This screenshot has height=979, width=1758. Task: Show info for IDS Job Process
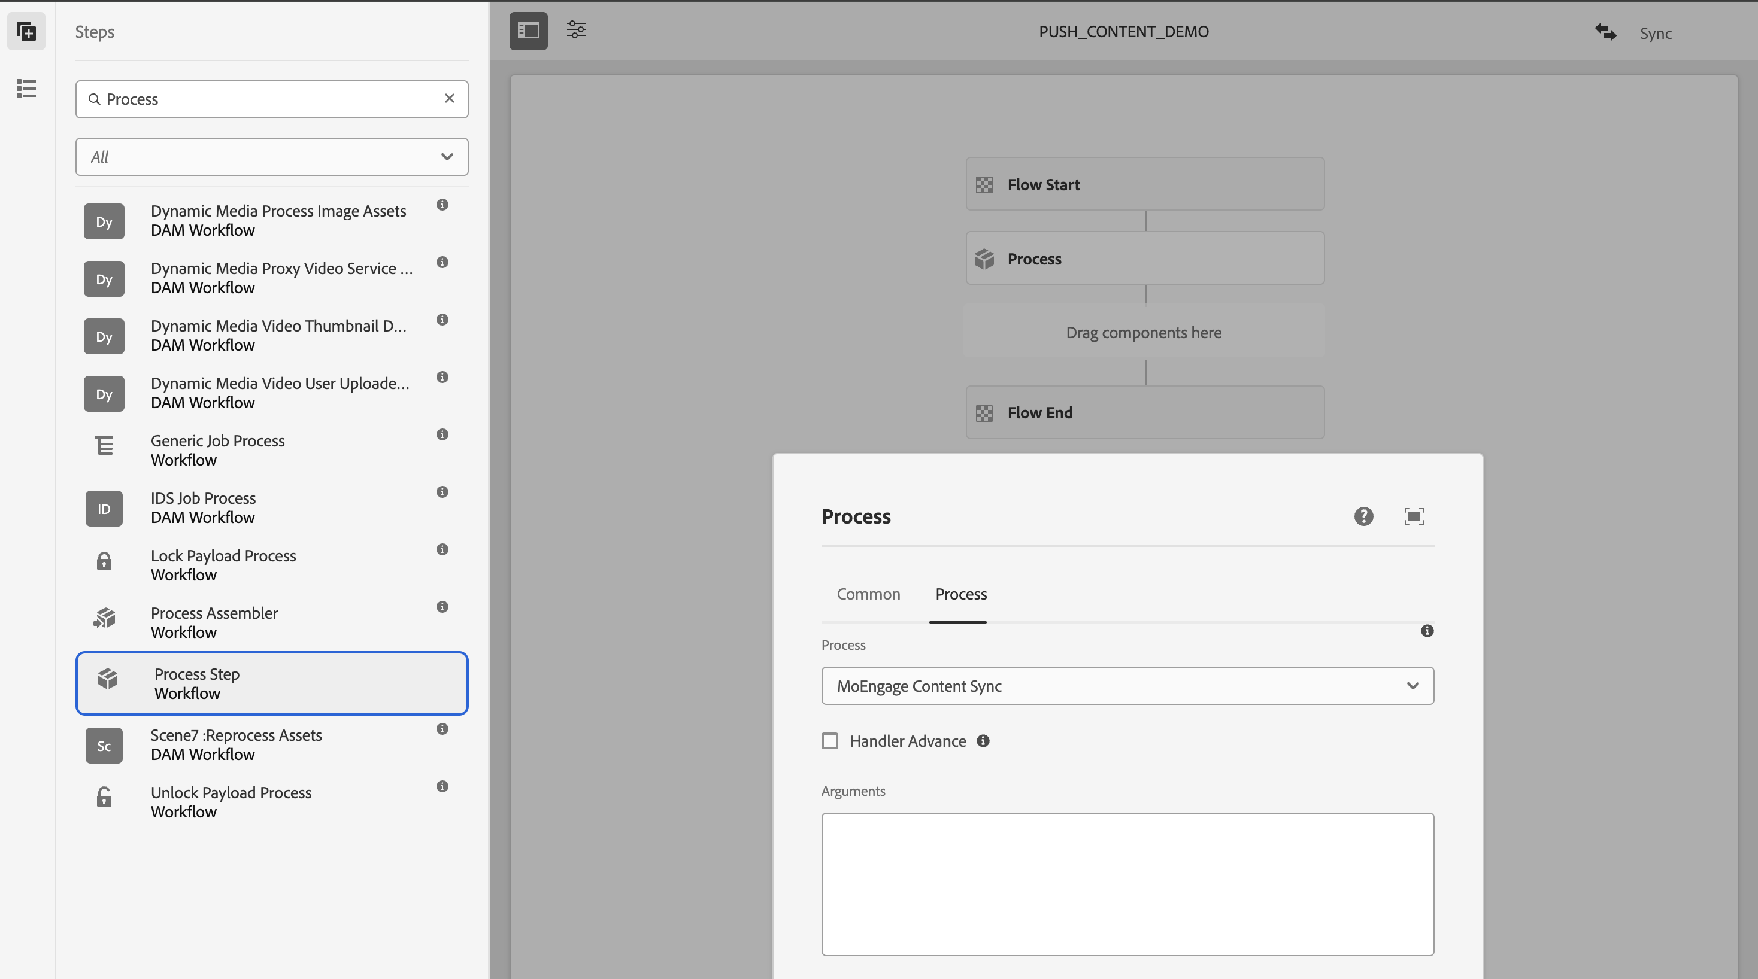[442, 492]
